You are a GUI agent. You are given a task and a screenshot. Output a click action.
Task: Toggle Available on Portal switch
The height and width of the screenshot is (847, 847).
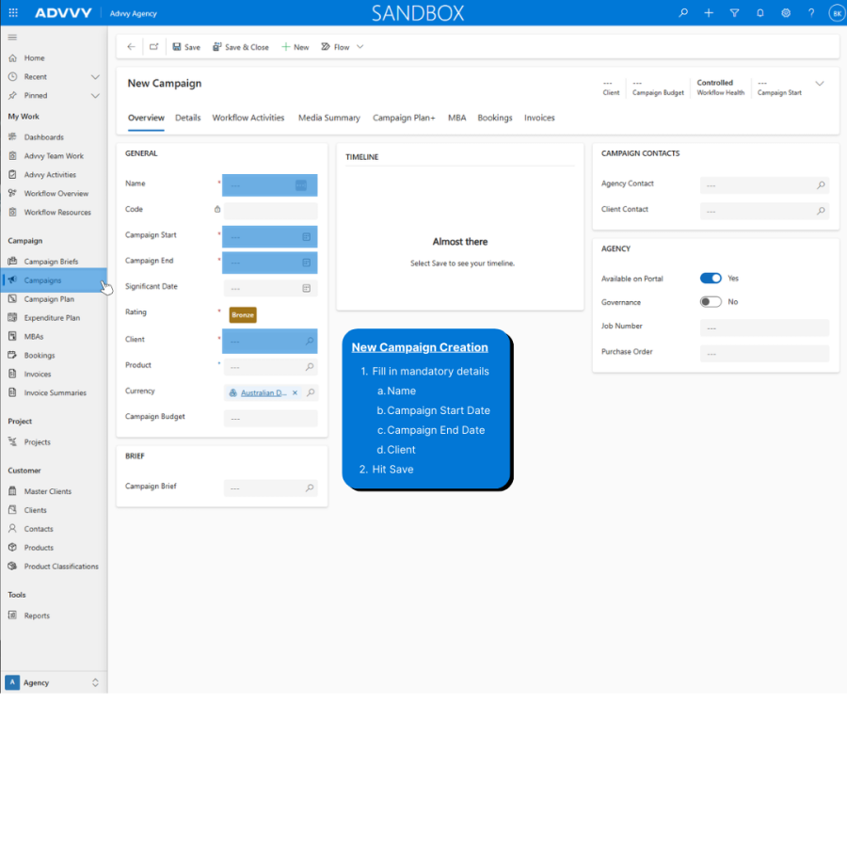pyautogui.click(x=711, y=279)
